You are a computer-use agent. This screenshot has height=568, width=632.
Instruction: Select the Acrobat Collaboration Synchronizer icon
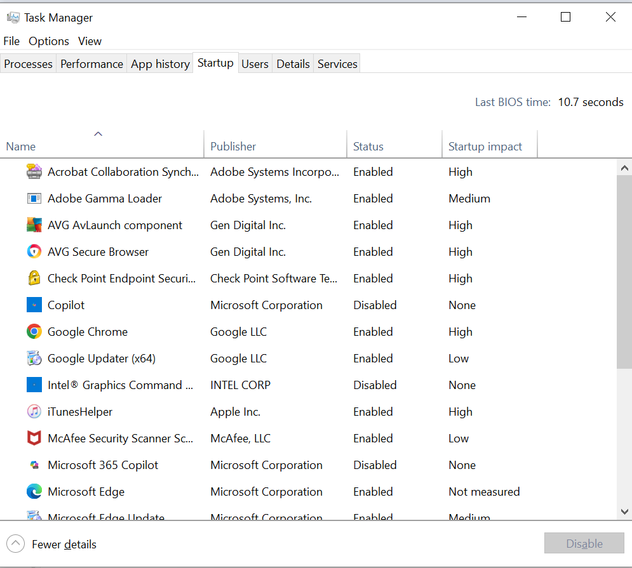pyautogui.click(x=34, y=171)
